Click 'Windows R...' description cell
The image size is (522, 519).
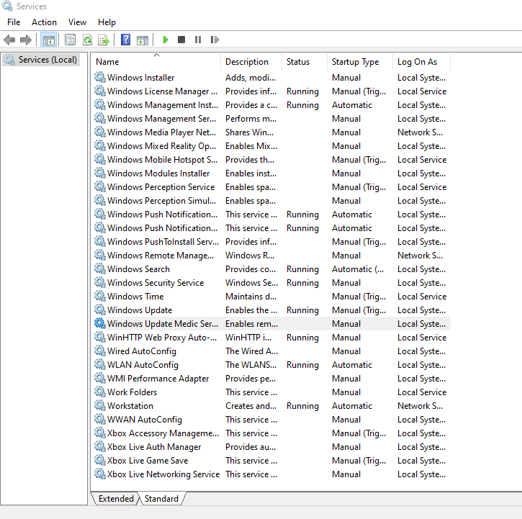pos(250,256)
